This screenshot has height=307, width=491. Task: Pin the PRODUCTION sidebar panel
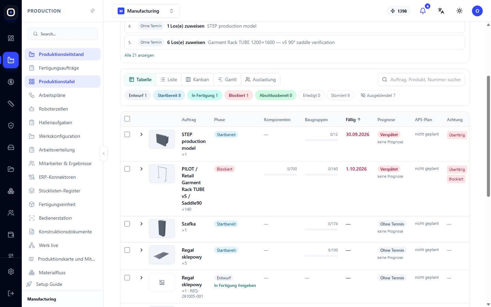(92, 11)
